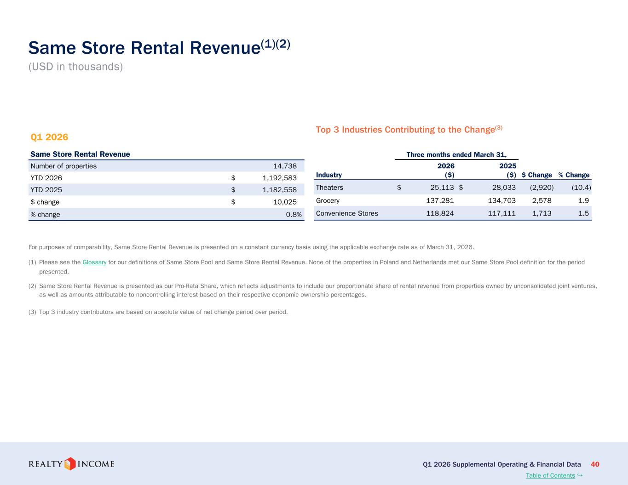Image resolution: width=628 pixels, height=485 pixels.
Task: Select the Number of properties row
Action: pos(167,166)
